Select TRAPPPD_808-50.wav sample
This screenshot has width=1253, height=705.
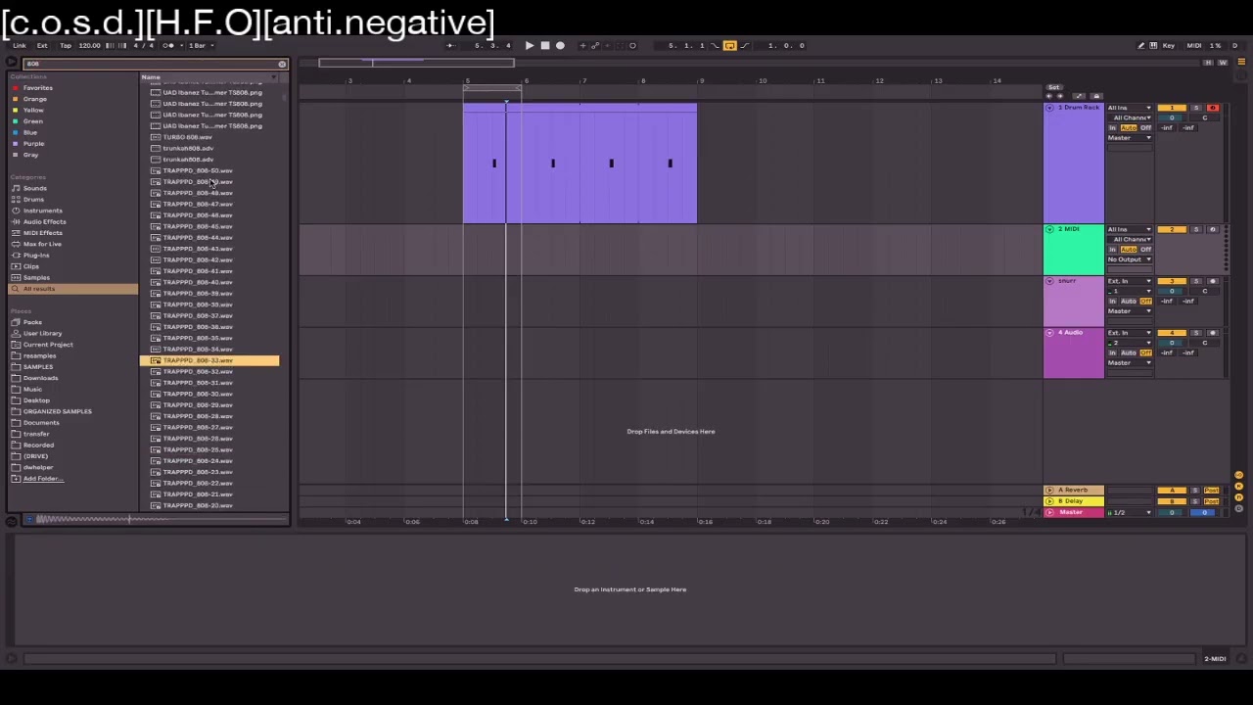tap(198, 170)
